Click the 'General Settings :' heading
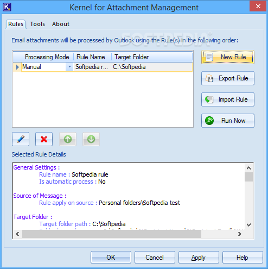This screenshot has width=268, height=269. (x=36, y=167)
